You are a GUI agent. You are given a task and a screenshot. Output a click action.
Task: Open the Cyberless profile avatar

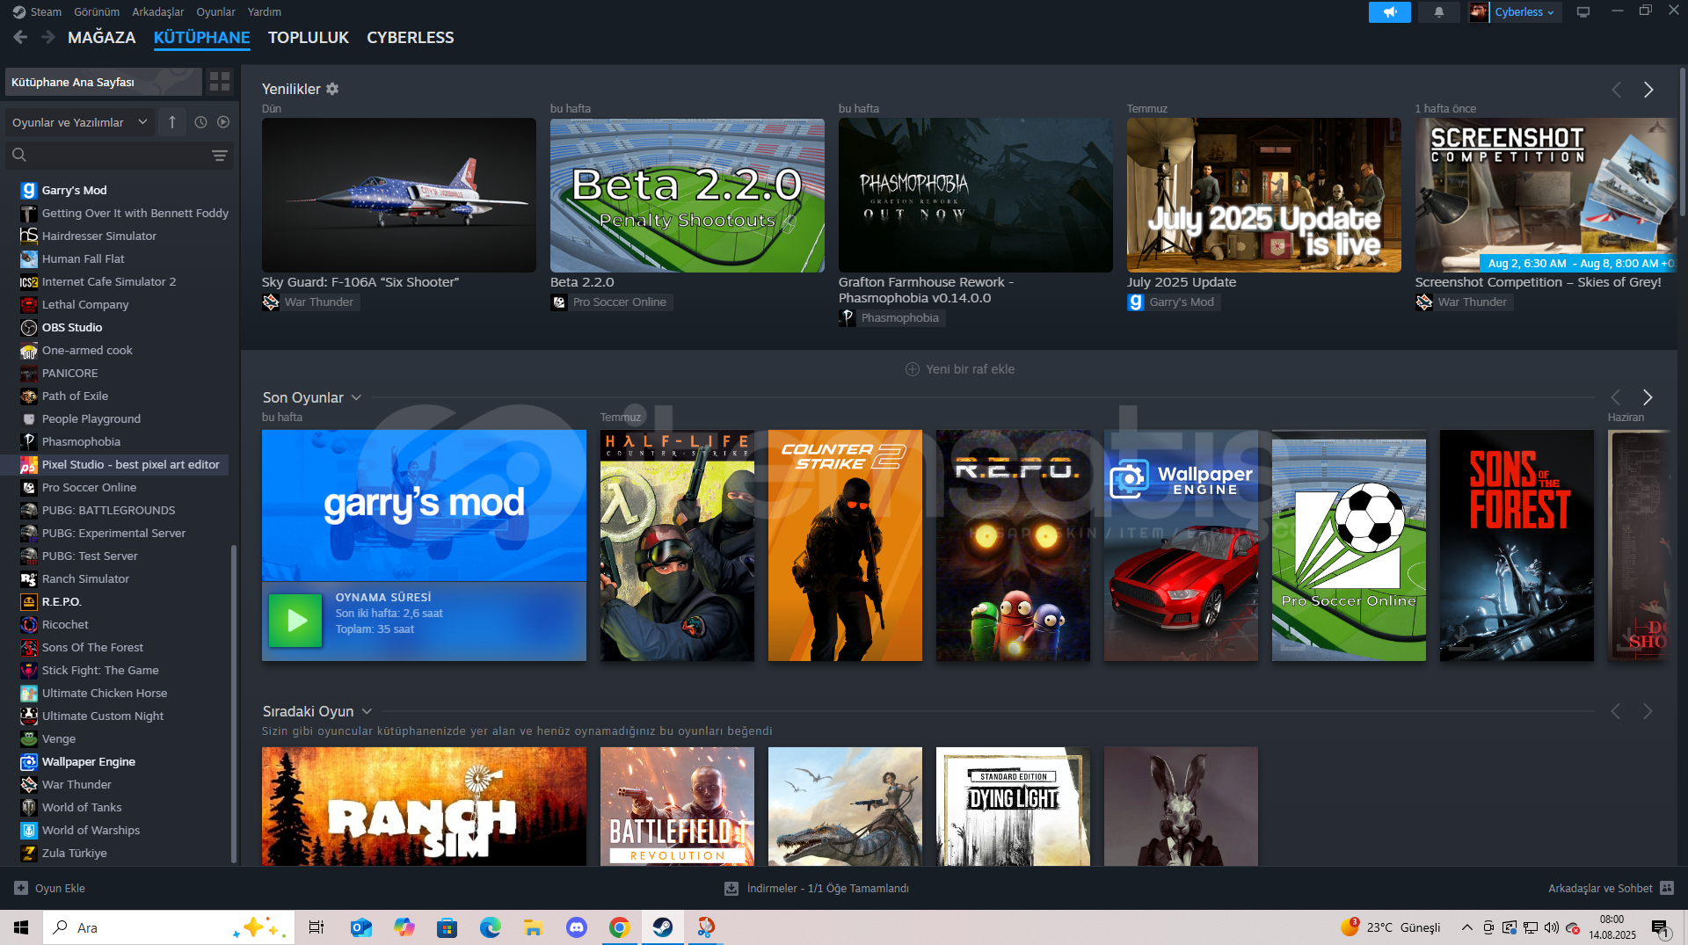pos(1479,12)
